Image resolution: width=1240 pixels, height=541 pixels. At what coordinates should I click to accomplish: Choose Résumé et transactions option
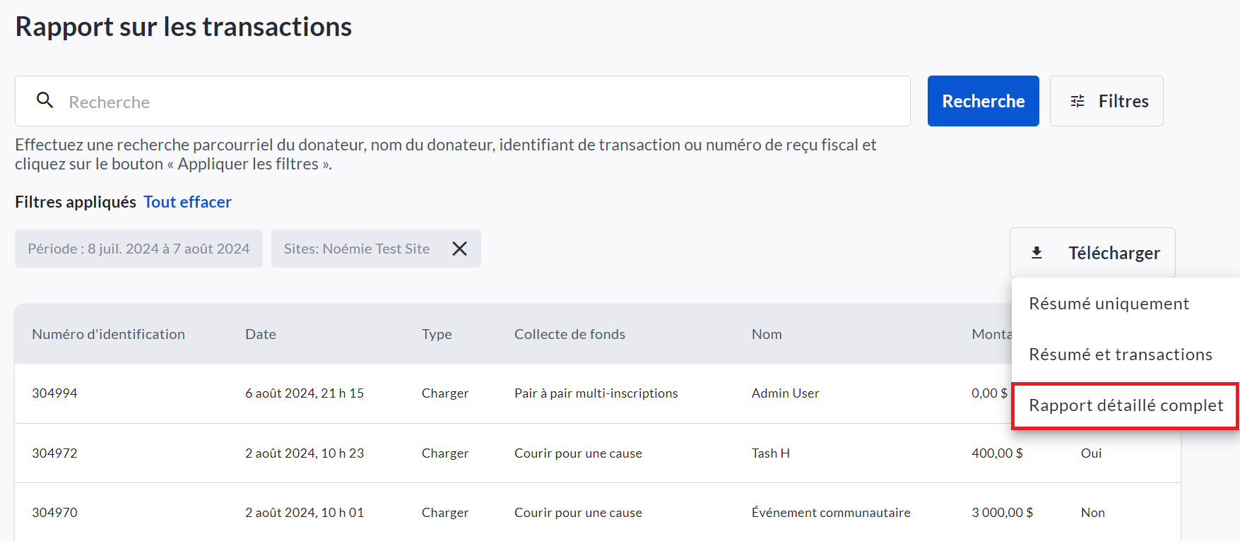[1120, 355]
